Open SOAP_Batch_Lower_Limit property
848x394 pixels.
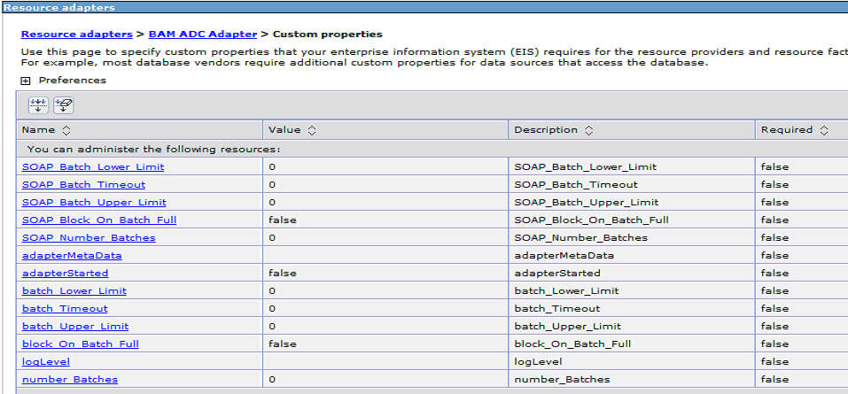click(93, 167)
